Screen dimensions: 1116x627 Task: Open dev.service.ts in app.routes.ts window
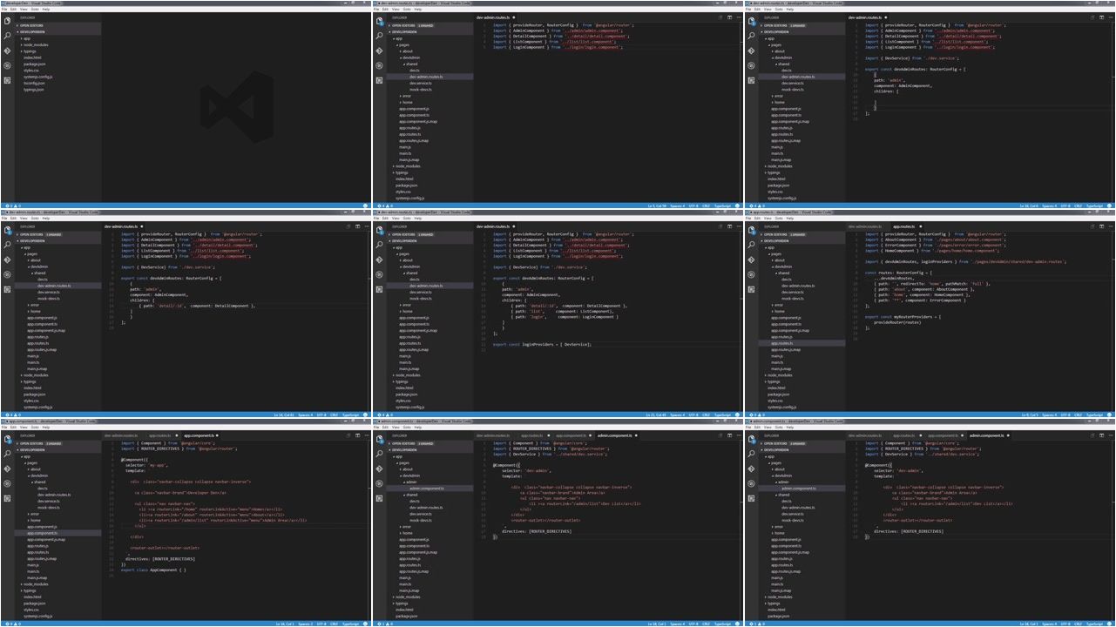click(793, 292)
